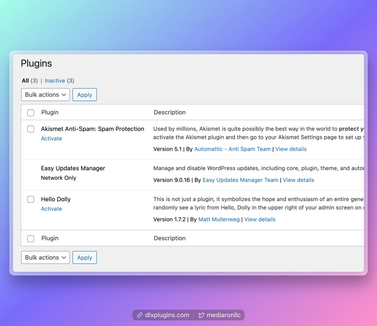
Task: Open the bottom Bulk actions dropdown
Action: click(46, 257)
